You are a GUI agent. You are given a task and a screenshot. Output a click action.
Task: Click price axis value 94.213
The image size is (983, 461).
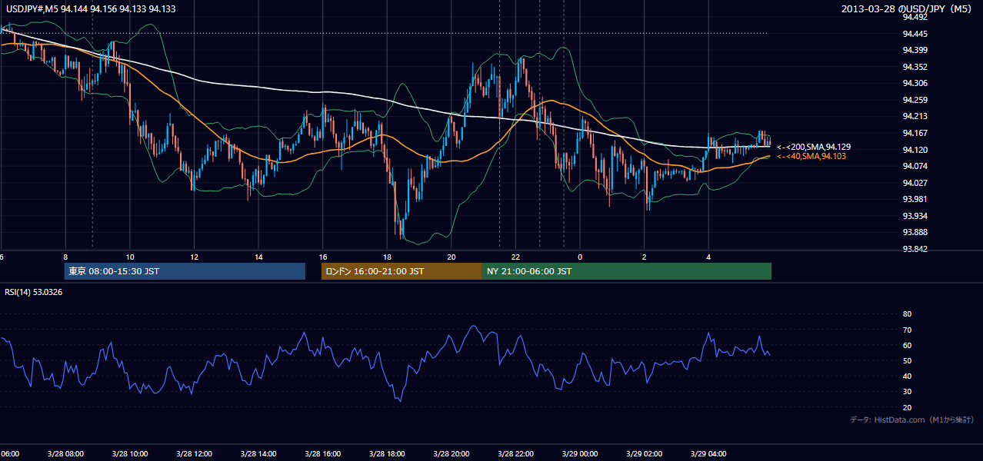coord(915,117)
